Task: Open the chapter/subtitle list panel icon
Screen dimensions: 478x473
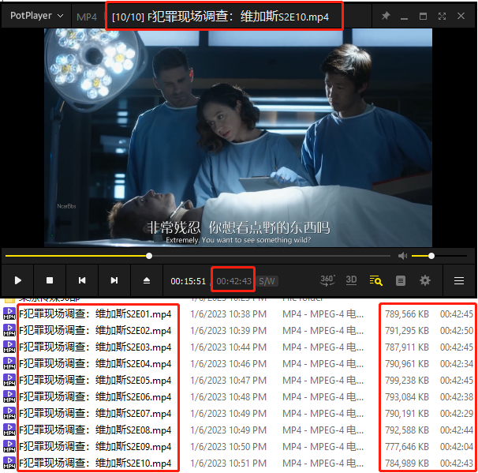Action: (400, 281)
